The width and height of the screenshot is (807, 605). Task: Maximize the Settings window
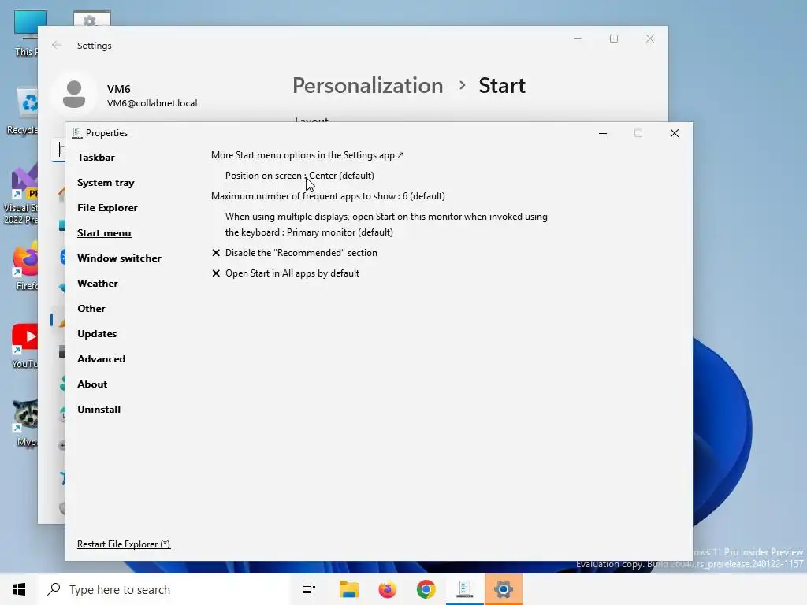613,39
